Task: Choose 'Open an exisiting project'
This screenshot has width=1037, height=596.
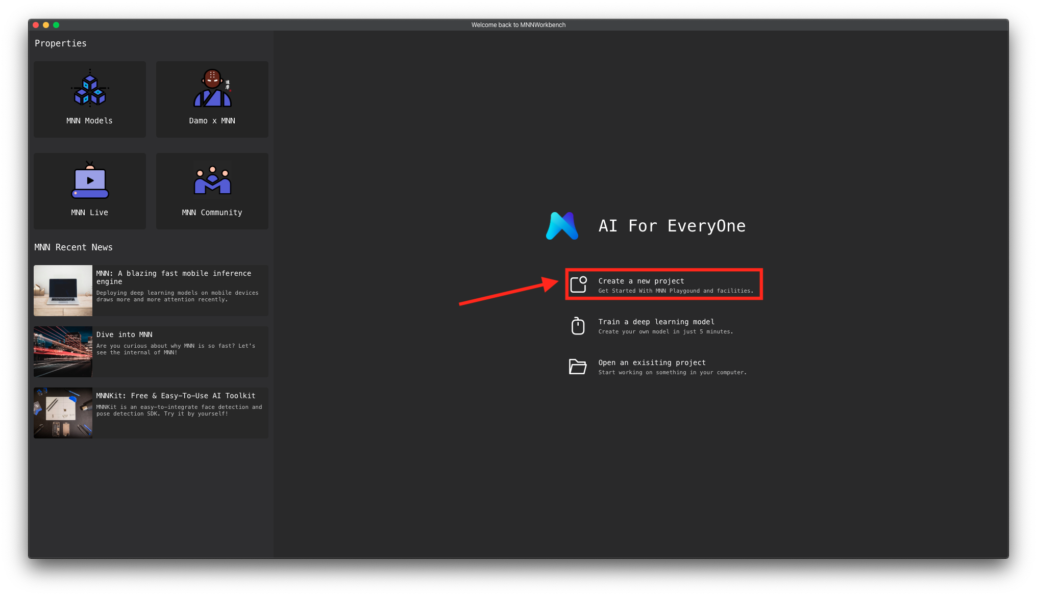Action: tap(652, 362)
